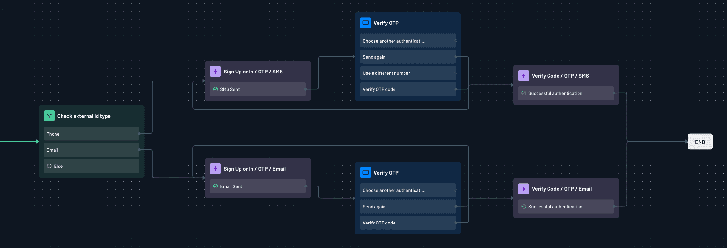
Task: Click the output connector on the Phone condition
Action: pos(139,133)
